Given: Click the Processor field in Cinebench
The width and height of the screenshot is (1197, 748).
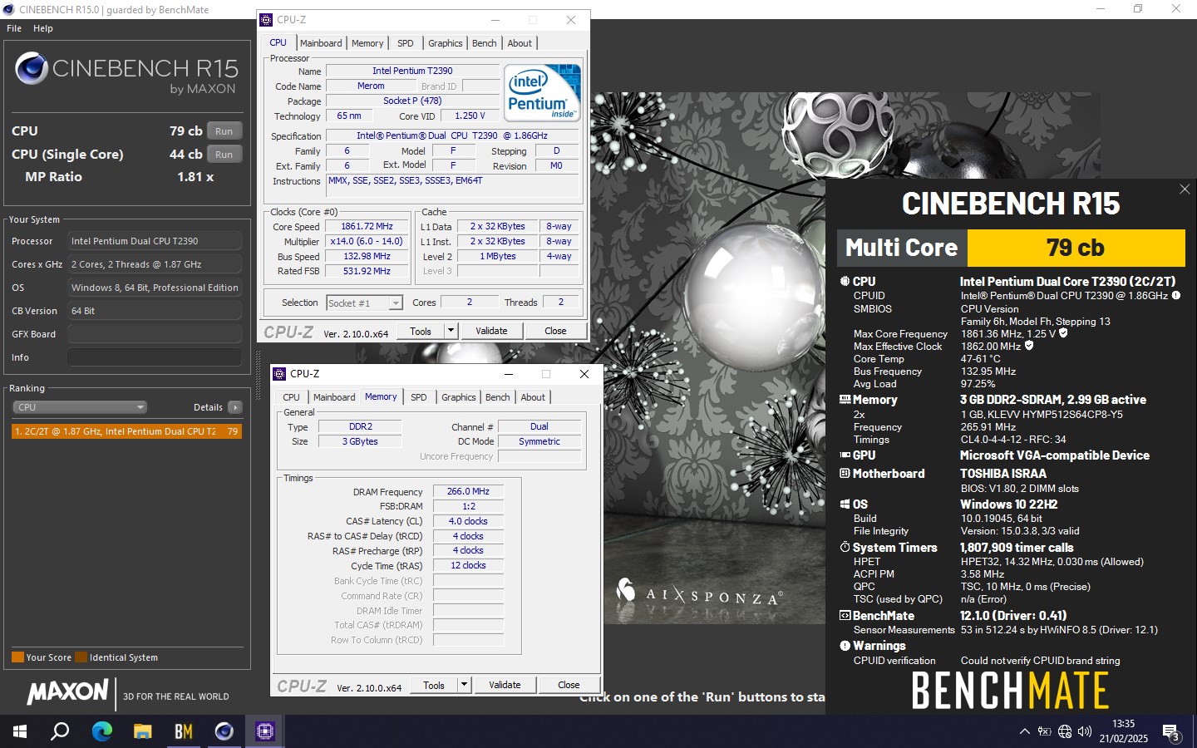Looking at the screenshot, I should 155,241.
